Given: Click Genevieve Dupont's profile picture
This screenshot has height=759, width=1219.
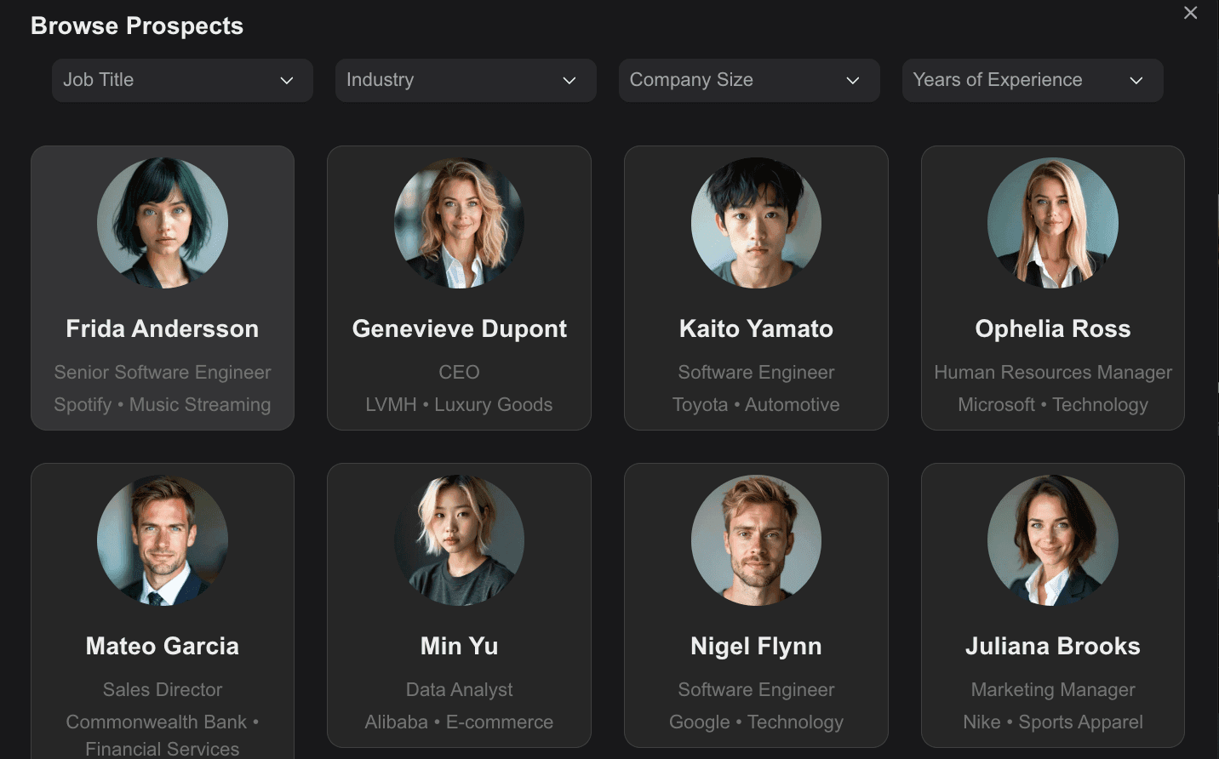Looking at the screenshot, I should [x=459, y=222].
